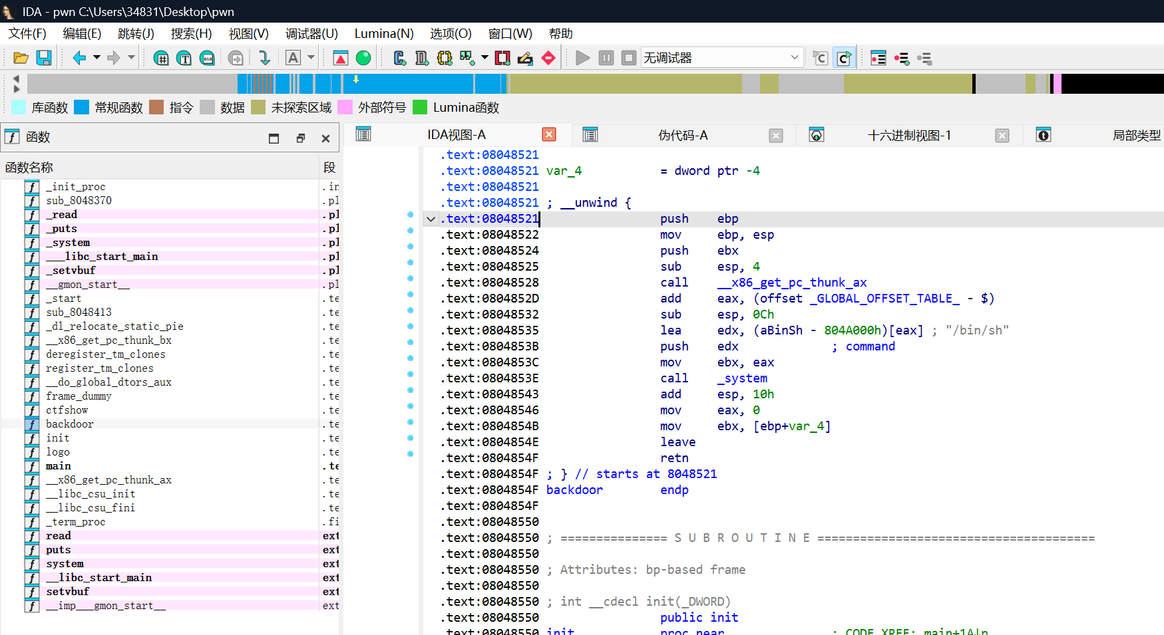The width and height of the screenshot is (1164, 635).
Task: Click the green circle toolbar icon
Action: coord(363,58)
